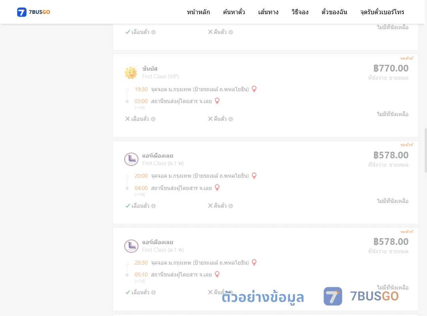
Task: Open map pin for 20:00 departure stop
Action: pyautogui.click(x=254, y=176)
